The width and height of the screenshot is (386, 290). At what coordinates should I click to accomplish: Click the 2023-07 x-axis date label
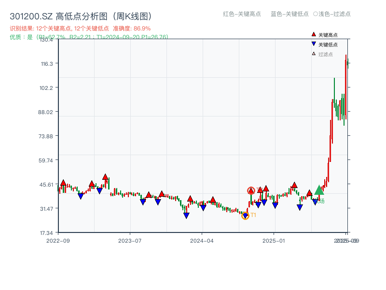[x=130, y=241]
